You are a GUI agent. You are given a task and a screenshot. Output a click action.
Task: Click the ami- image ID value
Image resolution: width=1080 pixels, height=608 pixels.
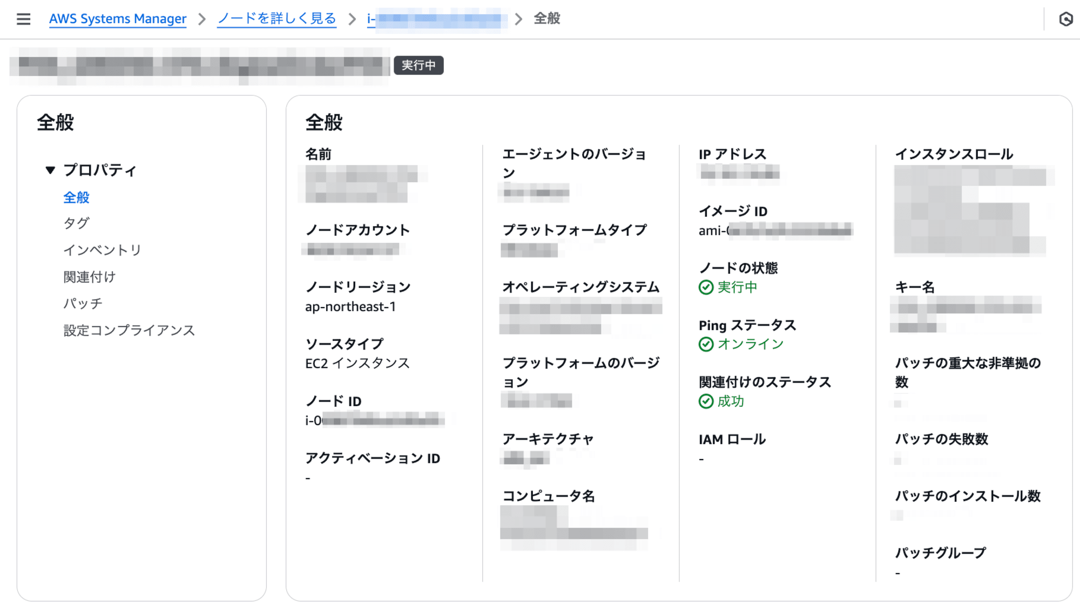775,231
